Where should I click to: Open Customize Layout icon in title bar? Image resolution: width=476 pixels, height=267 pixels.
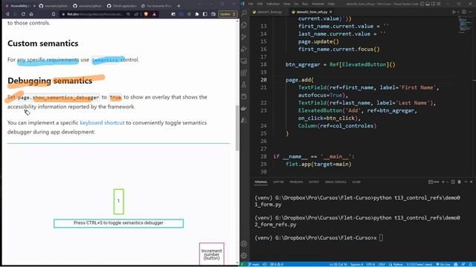pos(439,4)
